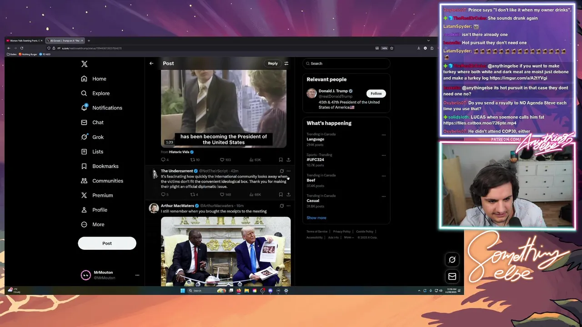Click Show more under What's happening
The image size is (582, 327).
(x=316, y=218)
